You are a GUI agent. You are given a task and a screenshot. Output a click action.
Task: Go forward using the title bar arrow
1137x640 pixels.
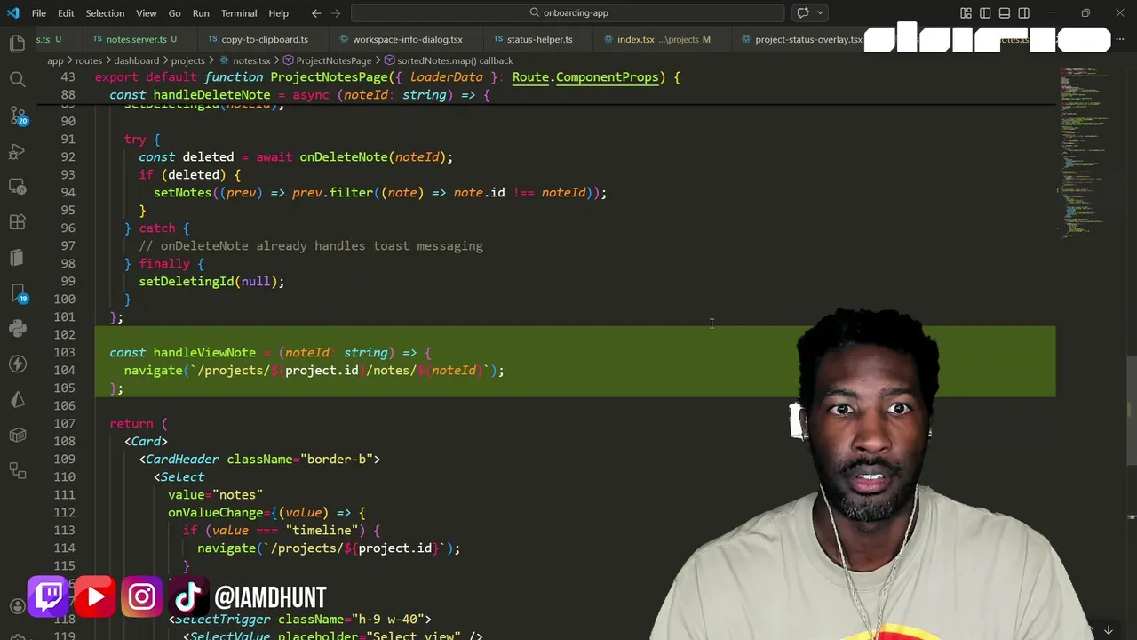tap(338, 13)
